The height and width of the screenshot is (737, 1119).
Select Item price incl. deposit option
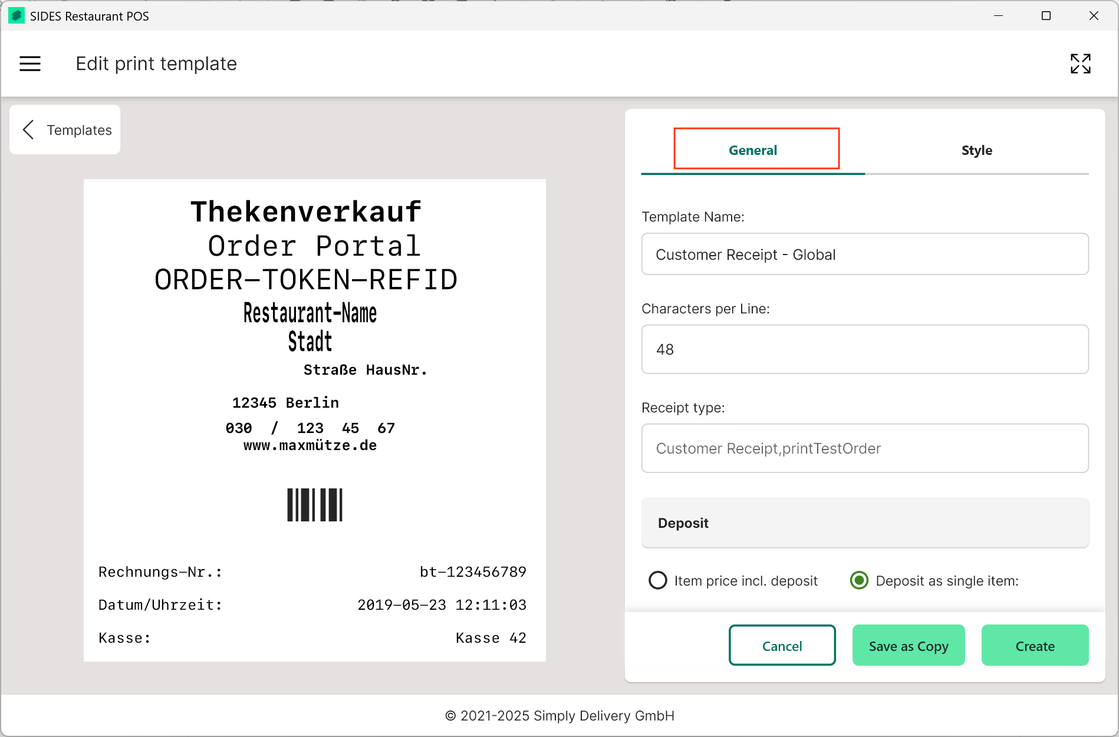pos(658,581)
